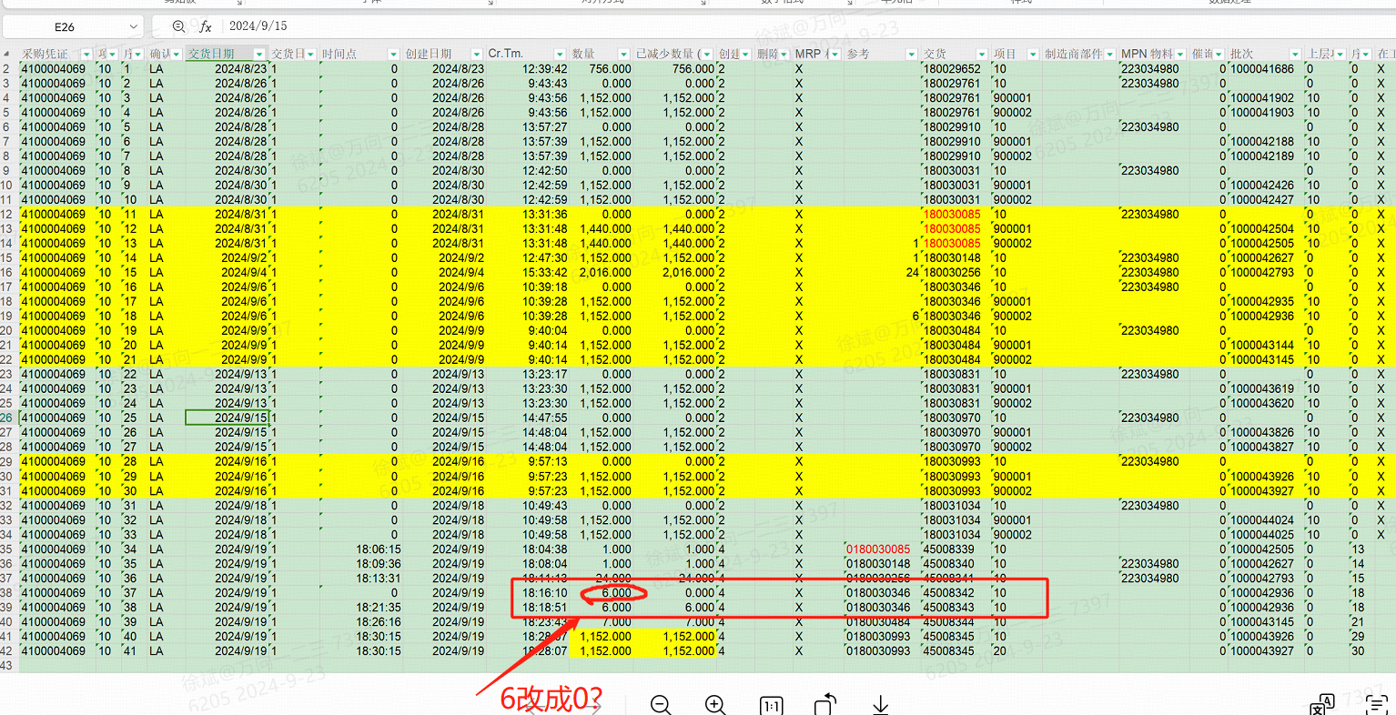This screenshot has height=715, width=1396.
Task: Open the 删除 column filter dropdown
Action: pyautogui.click(x=784, y=55)
